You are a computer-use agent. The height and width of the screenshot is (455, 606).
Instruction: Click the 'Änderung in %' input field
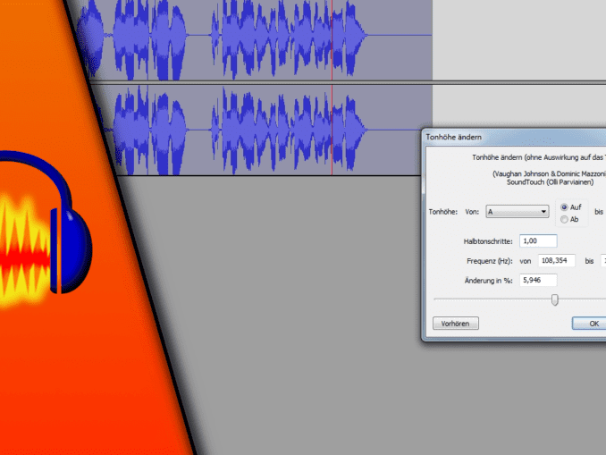point(537,280)
